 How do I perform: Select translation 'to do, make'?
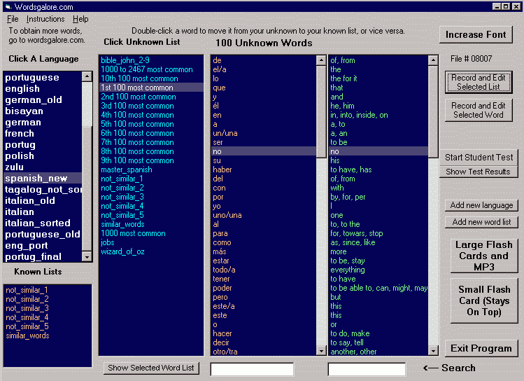point(378,333)
